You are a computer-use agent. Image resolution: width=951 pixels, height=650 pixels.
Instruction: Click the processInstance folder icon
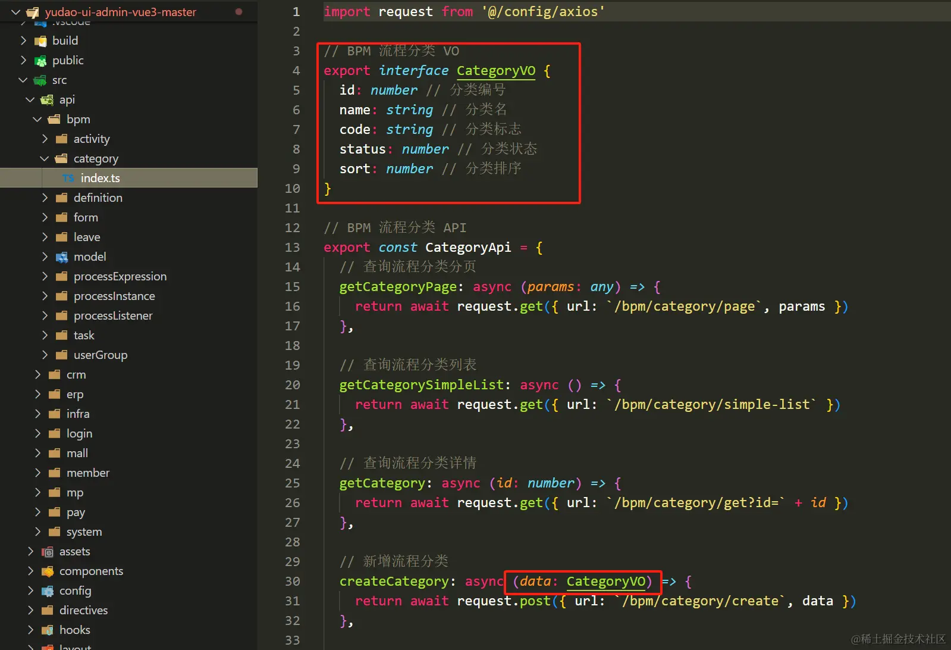(x=62, y=296)
